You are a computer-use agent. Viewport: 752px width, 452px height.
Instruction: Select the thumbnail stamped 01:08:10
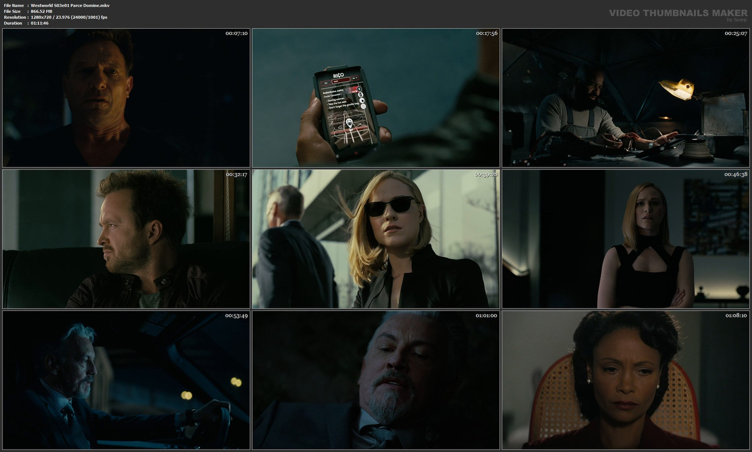[x=626, y=380]
